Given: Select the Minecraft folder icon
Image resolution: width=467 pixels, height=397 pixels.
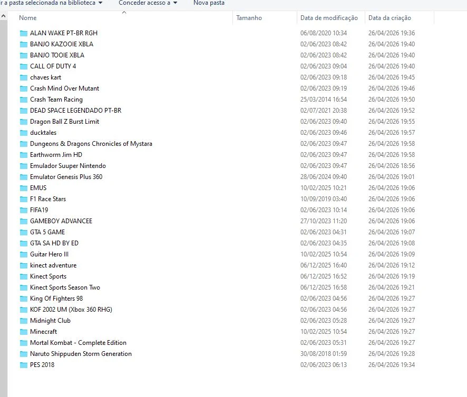Looking at the screenshot, I should (x=24, y=332).
